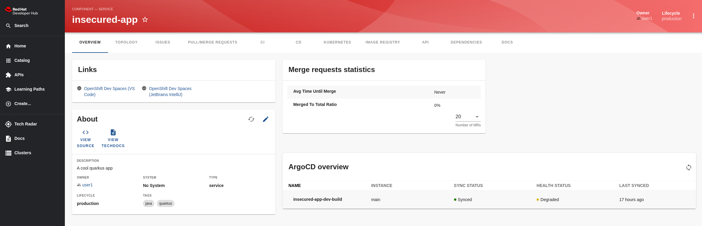
Task: Click the Search magnifier icon in sidebar
Action: pyautogui.click(x=8, y=26)
